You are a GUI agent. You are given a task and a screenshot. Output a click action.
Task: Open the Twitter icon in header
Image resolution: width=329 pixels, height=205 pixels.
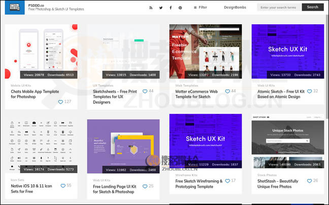(161, 8)
